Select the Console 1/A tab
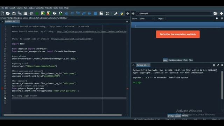Viewport: 224px width, 126px height. tap(143, 65)
